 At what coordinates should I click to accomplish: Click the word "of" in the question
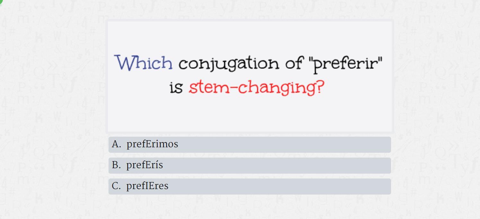[x=294, y=63]
